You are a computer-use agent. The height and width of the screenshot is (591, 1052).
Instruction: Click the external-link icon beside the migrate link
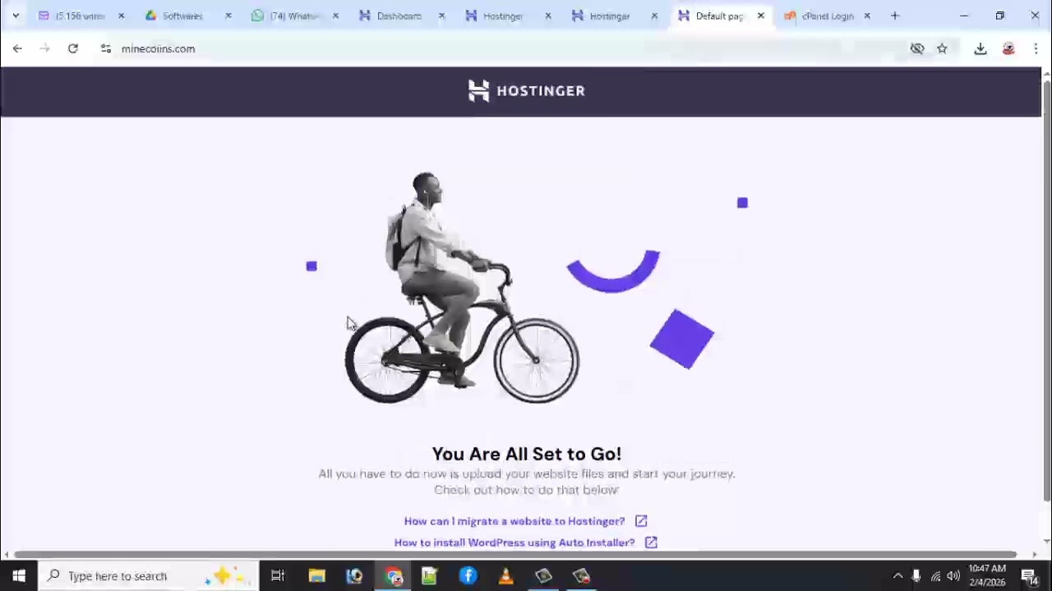[641, 520]
